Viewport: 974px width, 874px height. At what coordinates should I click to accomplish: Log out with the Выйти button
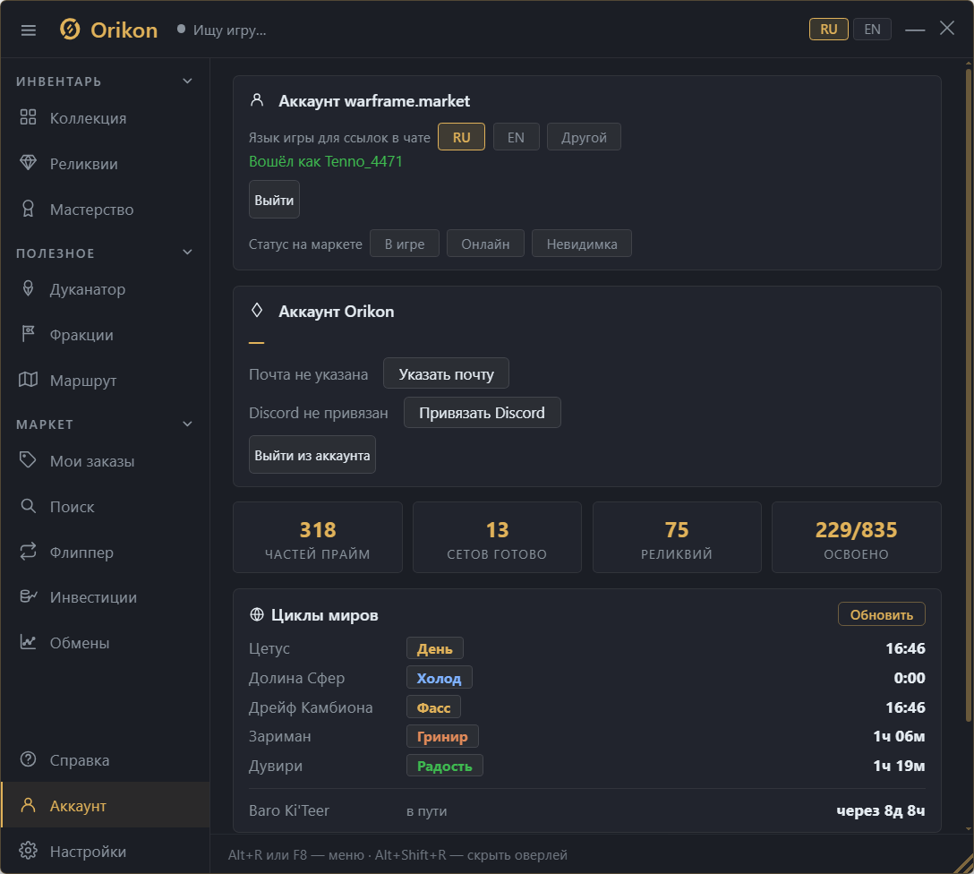(x=274, y=200)
